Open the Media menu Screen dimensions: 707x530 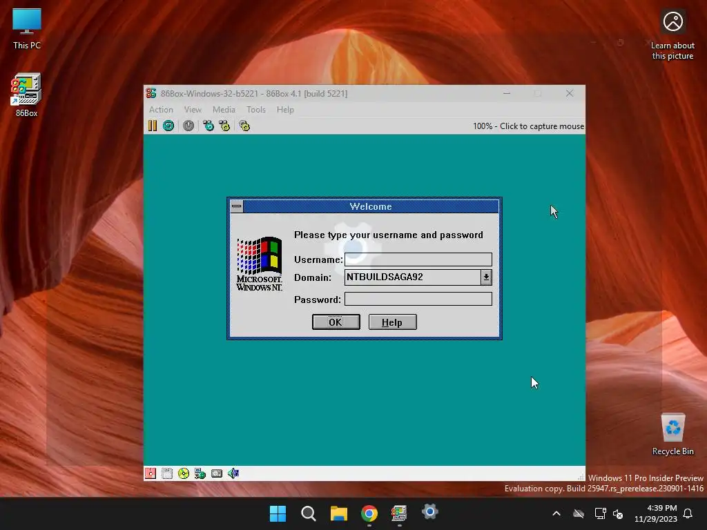(224, 110)
